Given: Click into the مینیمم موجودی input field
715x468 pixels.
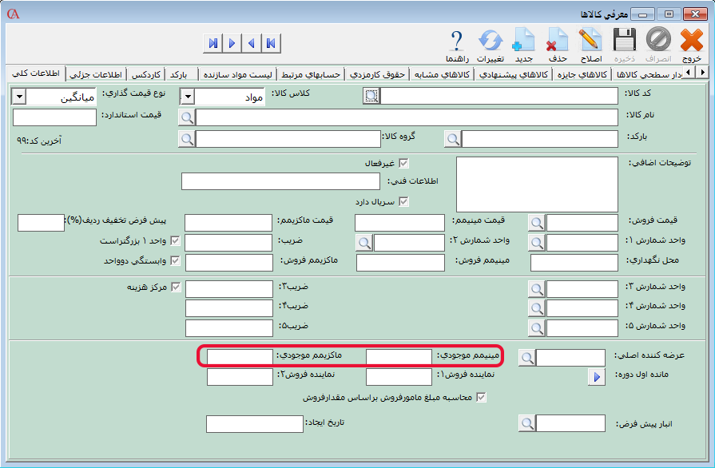Looking at the screenshot, I should click(399, 357).
